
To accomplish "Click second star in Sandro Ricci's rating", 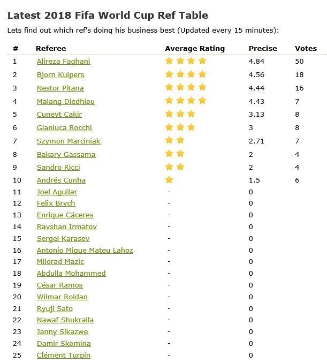I will click(180, 167).
